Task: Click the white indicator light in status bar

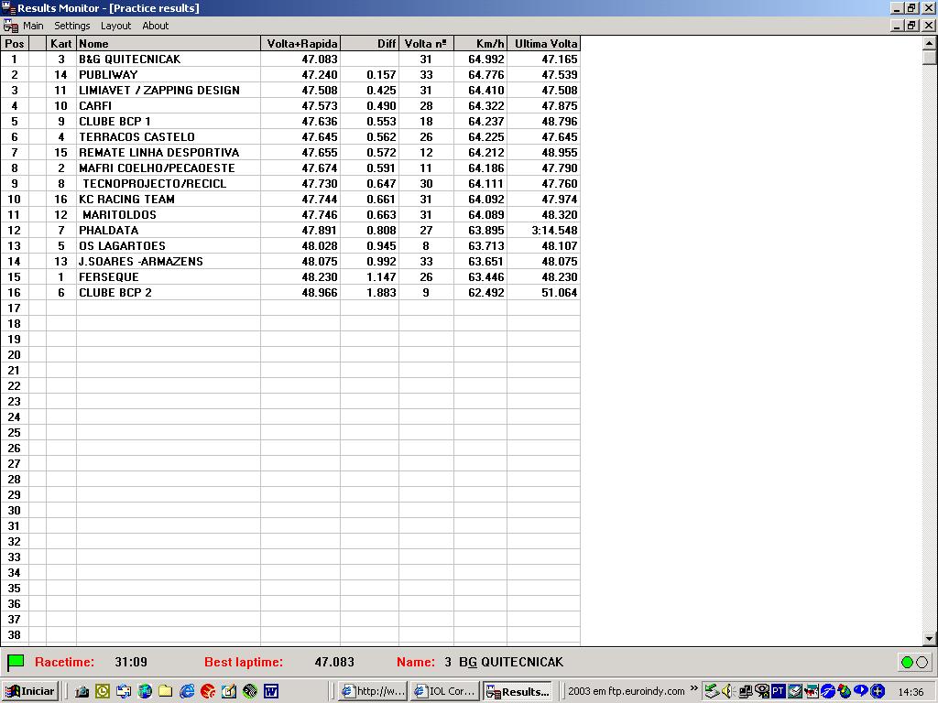Action: (922, 662)
